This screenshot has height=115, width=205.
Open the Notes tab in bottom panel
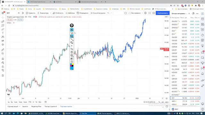25,106
